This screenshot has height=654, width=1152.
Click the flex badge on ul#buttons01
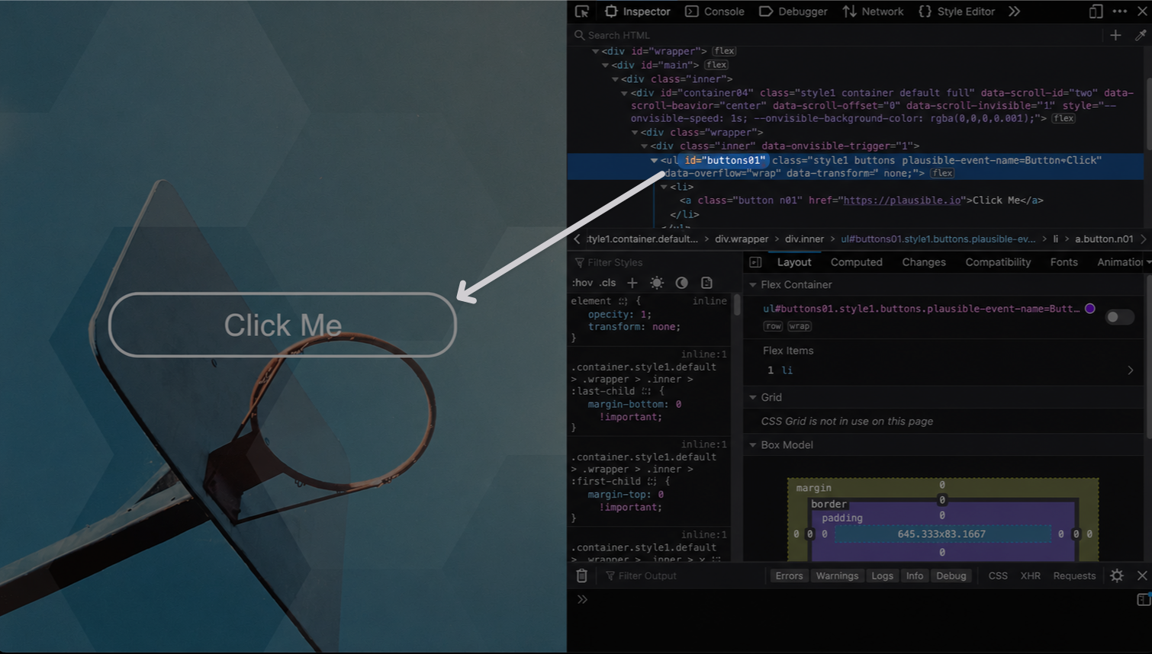click(942, 173)
